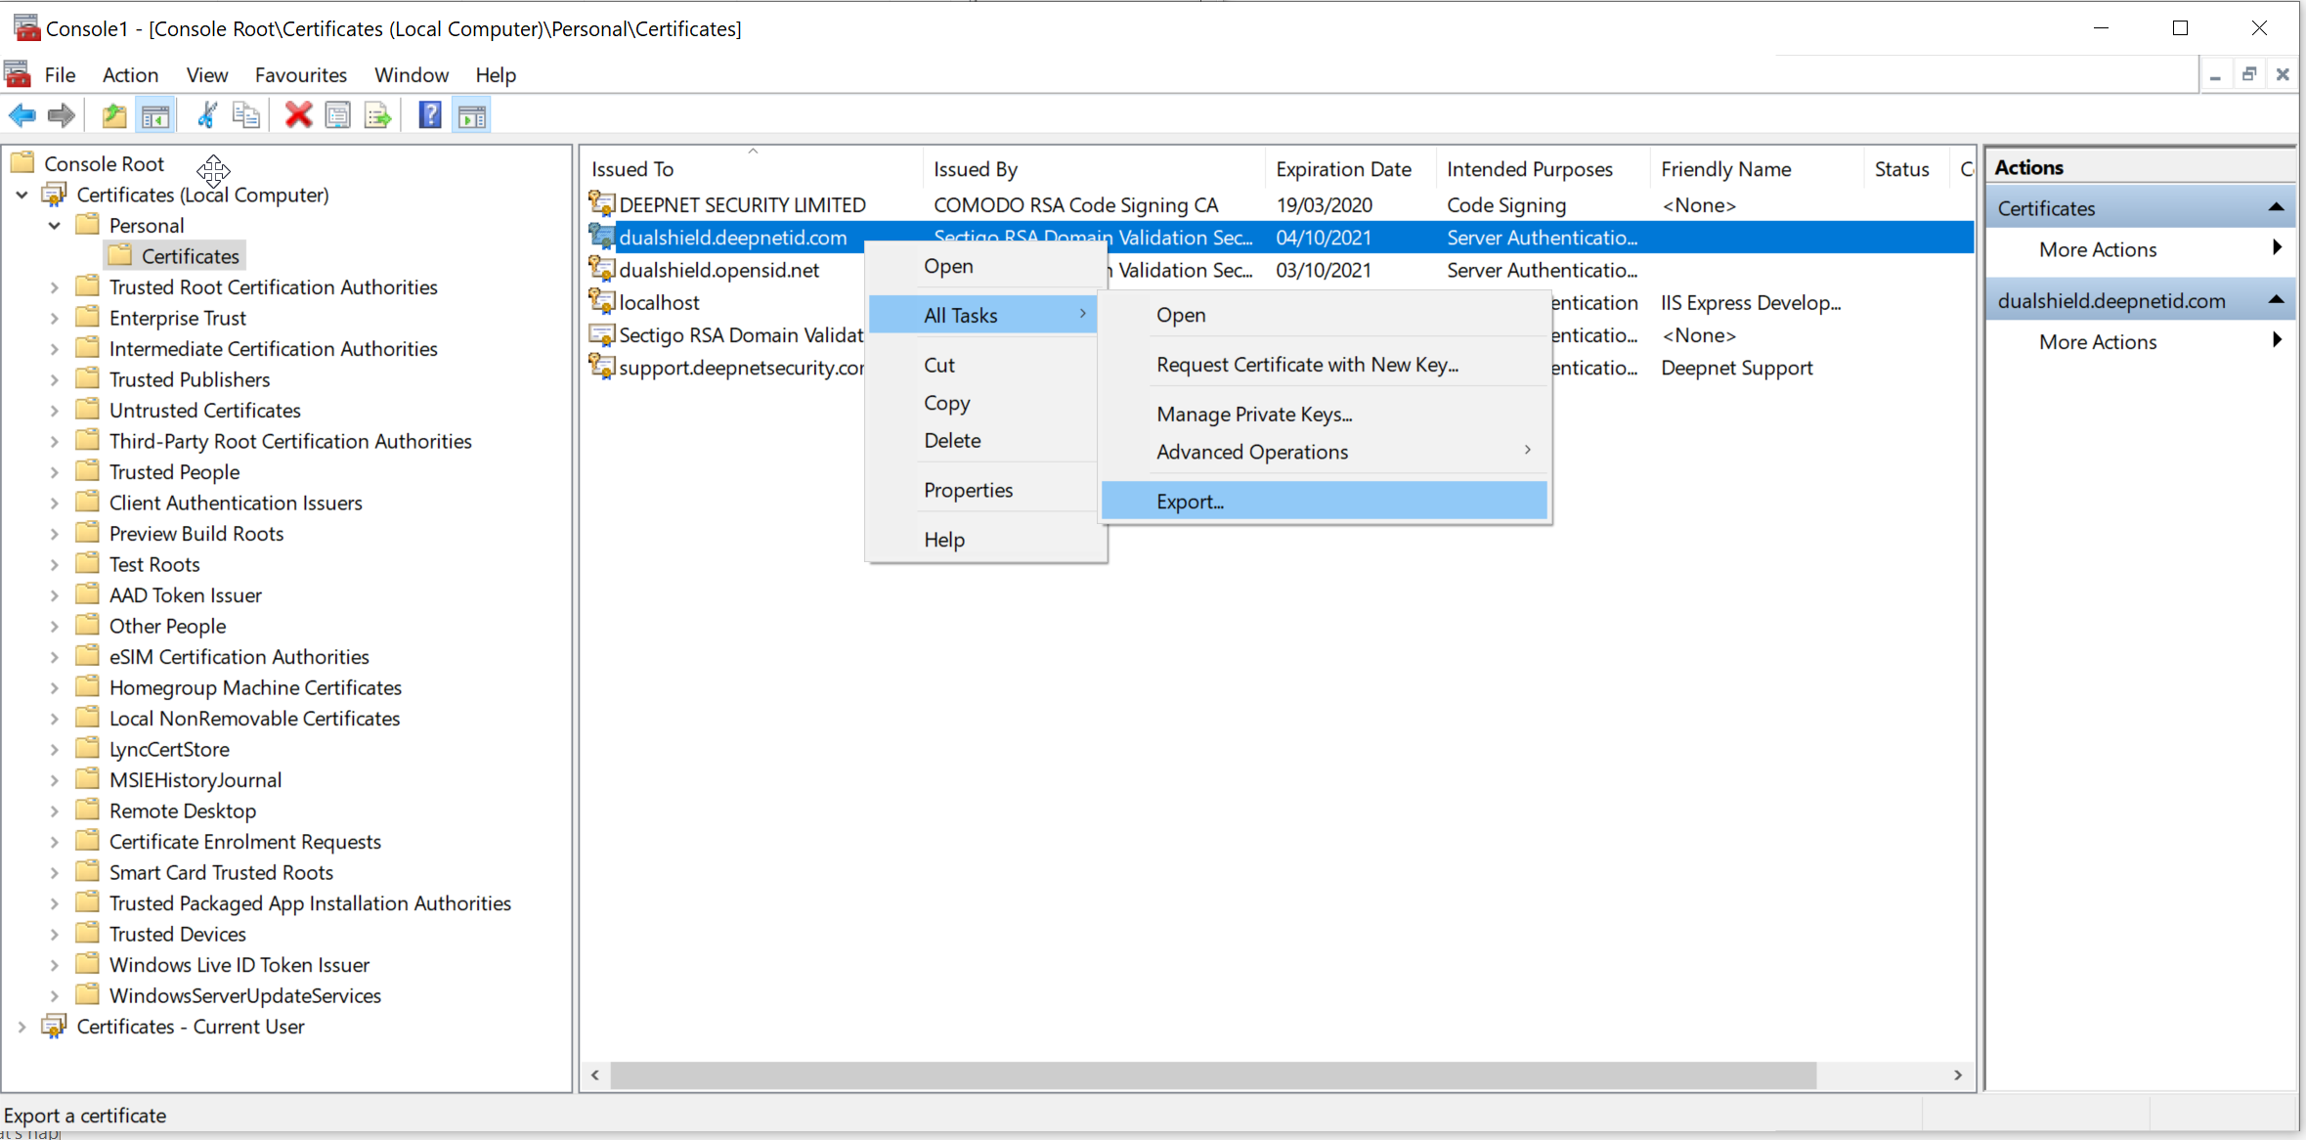Viewport: 2306px width, 1140px height.
Task: Click the blue Back arrow toolbar icon
Action: coord(22,115)
